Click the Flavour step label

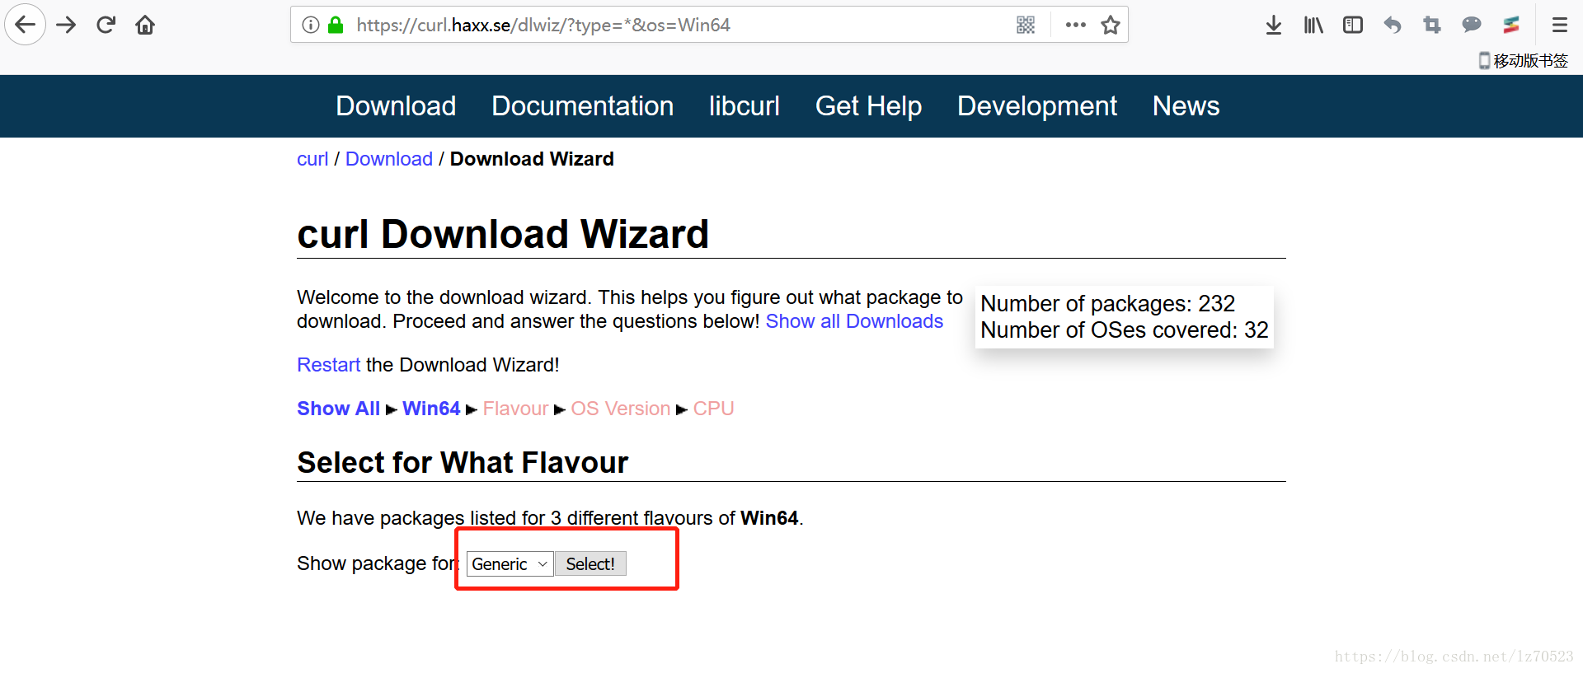[x=515, y=409]
